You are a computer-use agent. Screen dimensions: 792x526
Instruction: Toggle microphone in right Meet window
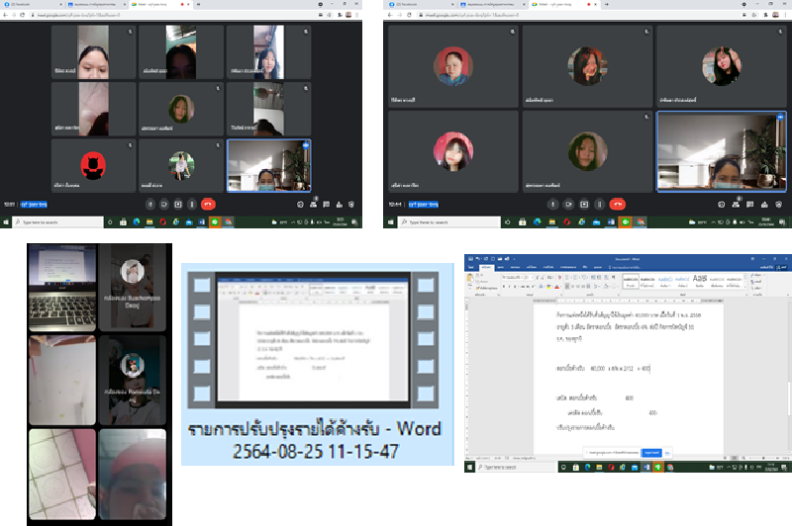click(x=552, y=204)
